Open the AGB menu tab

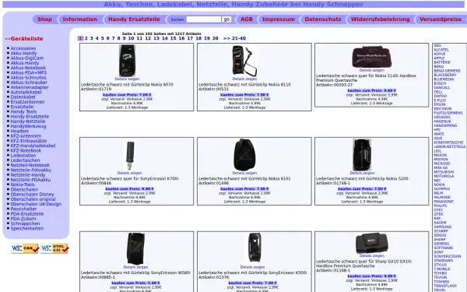[x=246, y=19]
